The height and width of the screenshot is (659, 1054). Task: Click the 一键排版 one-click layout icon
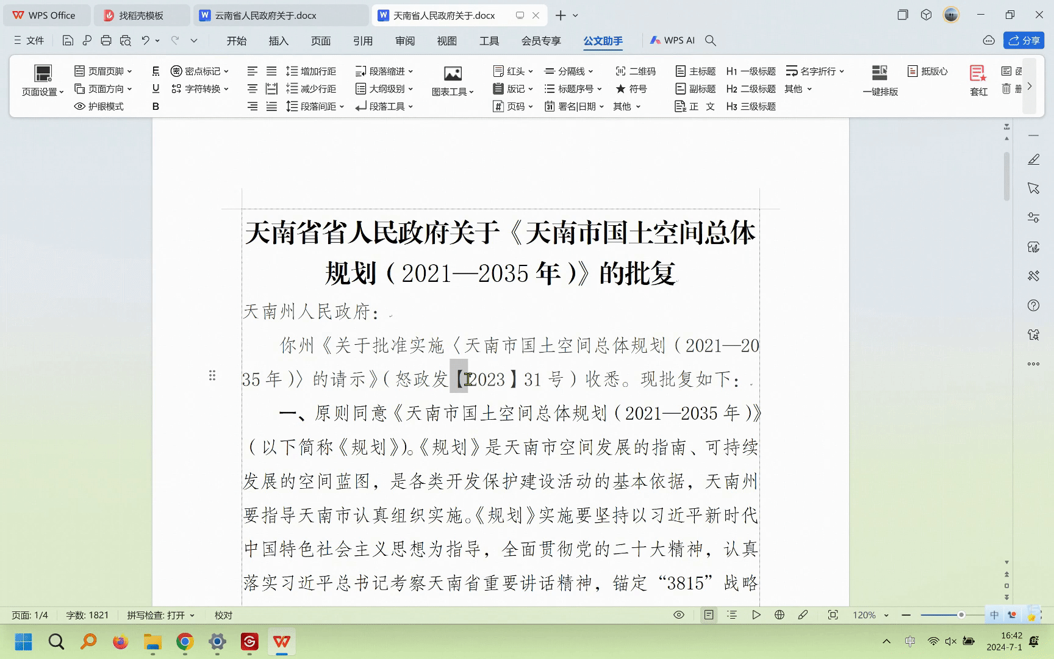click(880, 74)
